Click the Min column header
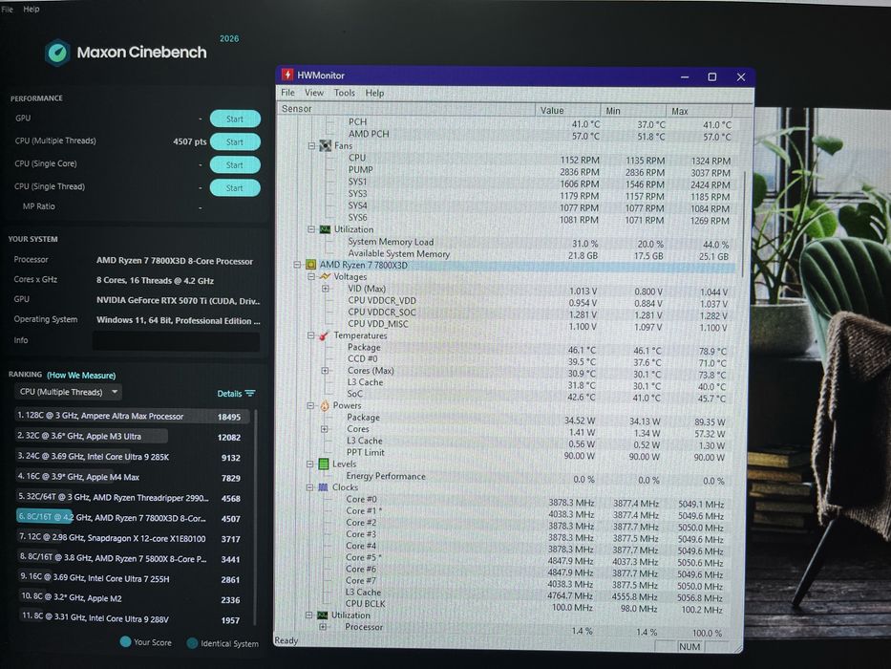Viewport: 891px width, 669px height. pos(633,111)
